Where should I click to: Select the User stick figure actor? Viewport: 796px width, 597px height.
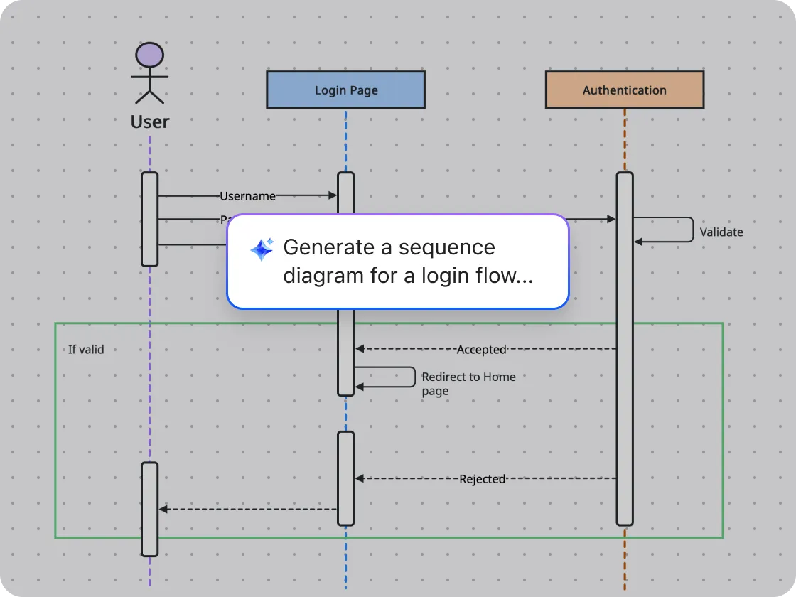click(149, 73)
